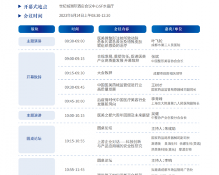This screenshot has height=175, width=219.
Task: Click speaker name 李青峰
Action: tap(157, 99)
